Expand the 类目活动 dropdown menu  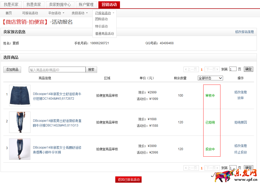[79, 13]
